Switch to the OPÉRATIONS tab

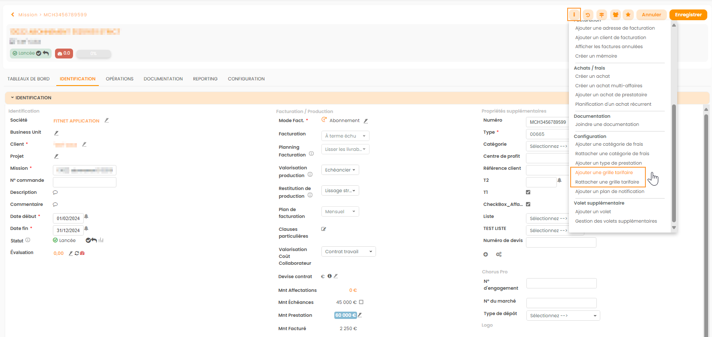point(119,79)
